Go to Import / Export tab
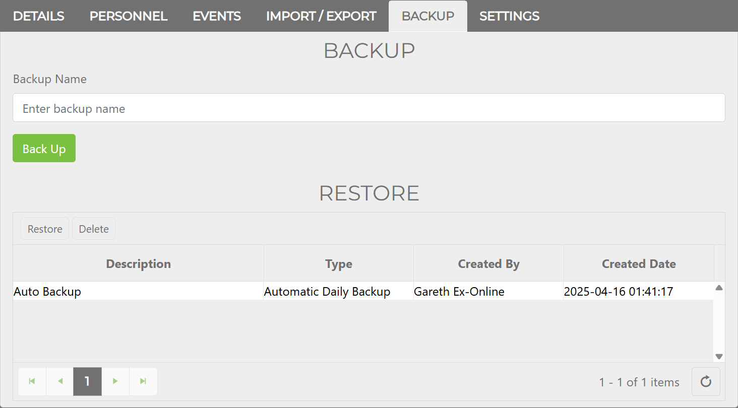 321,16
